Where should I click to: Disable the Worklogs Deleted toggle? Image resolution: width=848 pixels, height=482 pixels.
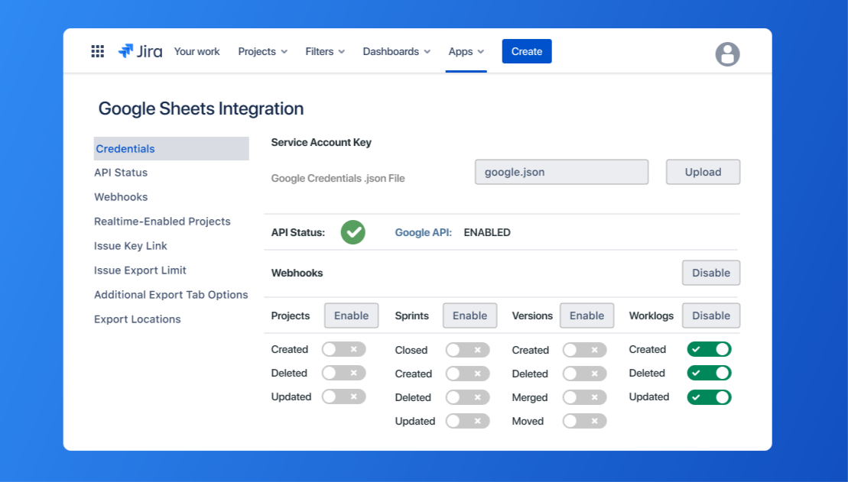tap(709, 373)
